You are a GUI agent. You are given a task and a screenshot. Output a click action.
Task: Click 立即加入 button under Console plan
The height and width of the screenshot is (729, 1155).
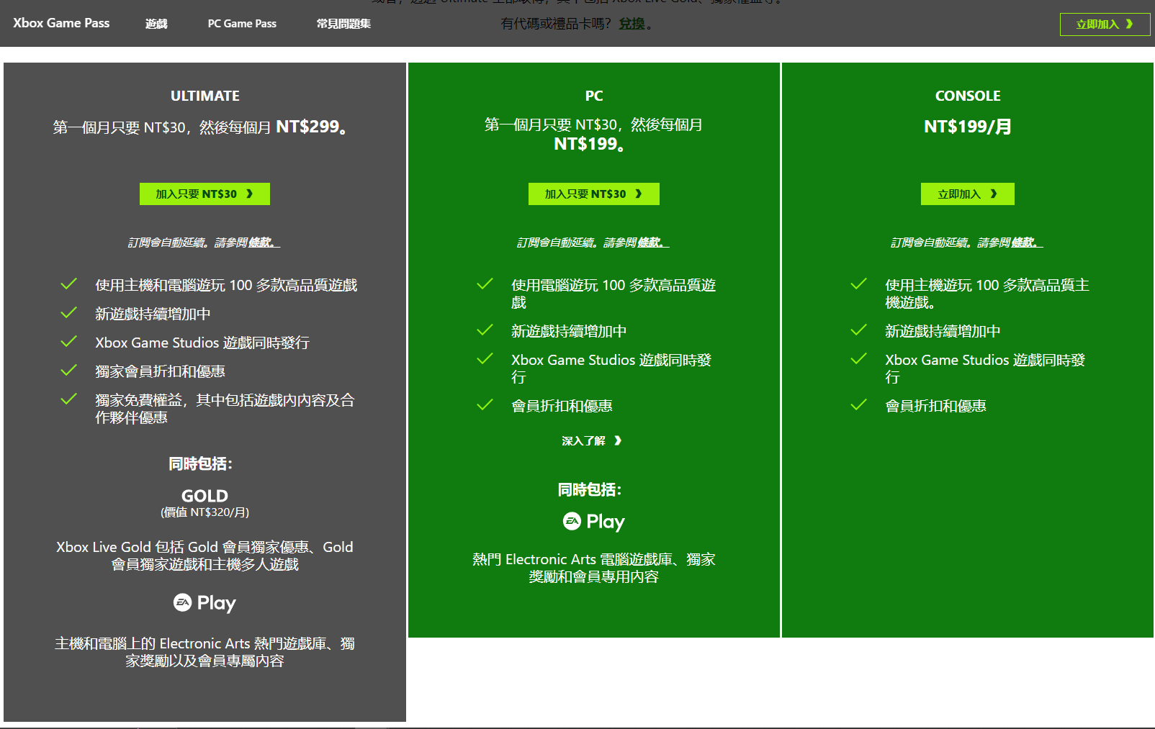pos(967,194)
